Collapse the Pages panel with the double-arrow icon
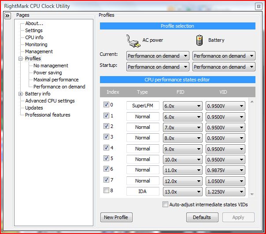Image resolution: width=266 pixels, height=234 pixels. tap(7, 16)
